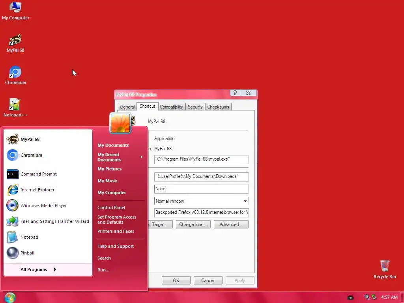Open My Pictures folder

(110, 169)
